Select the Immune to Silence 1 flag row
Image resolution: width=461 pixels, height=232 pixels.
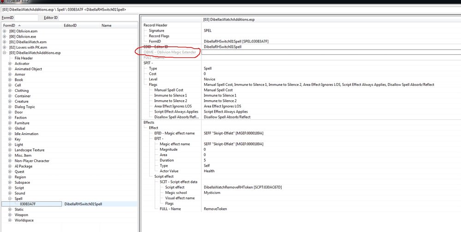point(171,96)
